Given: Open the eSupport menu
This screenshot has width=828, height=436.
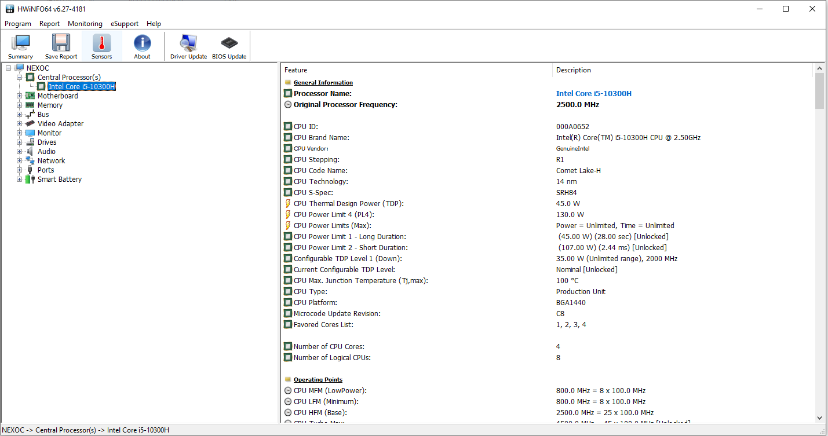Looking at the screenshot, I should coord(125,24).
